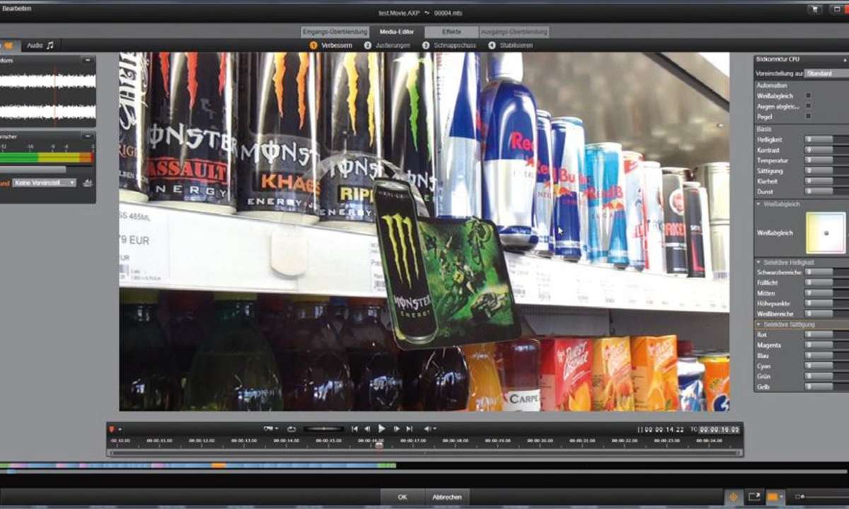Confirm edits with OK button
The height and width of the screenshot is (509, 849).
tap(403, 497)
